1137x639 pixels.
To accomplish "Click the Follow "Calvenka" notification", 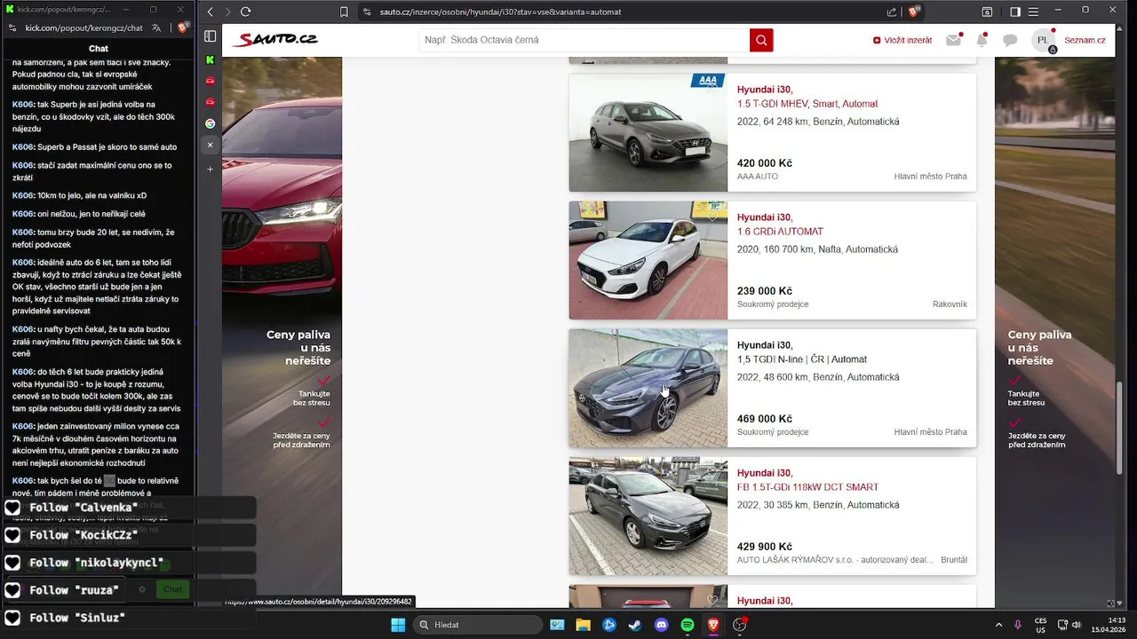I will (x=129, y=508).
